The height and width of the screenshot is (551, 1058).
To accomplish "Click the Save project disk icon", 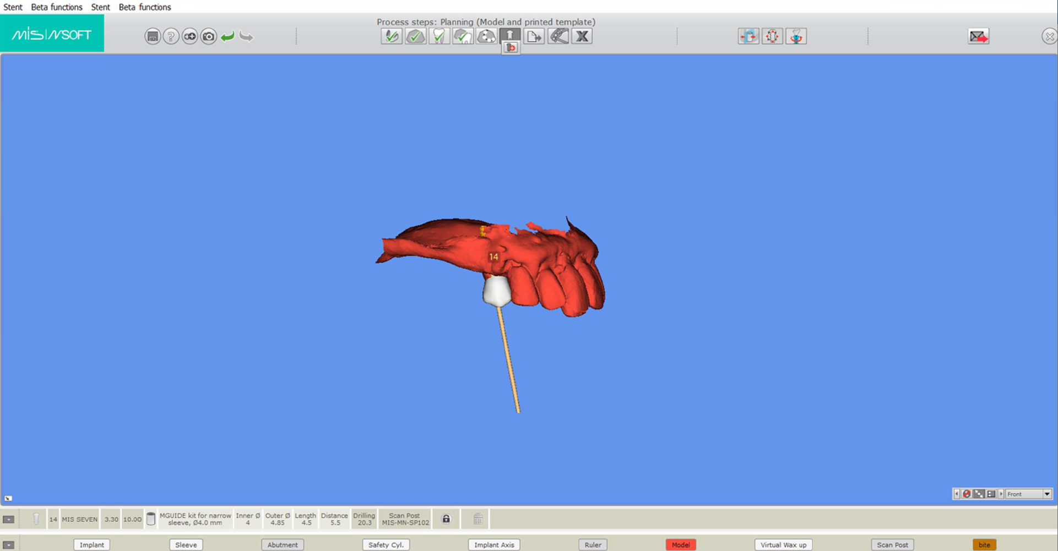I will [x=153, y=37].
